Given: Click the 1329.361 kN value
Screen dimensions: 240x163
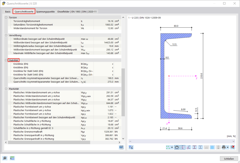Looking at the screenshot, I should click(x=108, y=132).
